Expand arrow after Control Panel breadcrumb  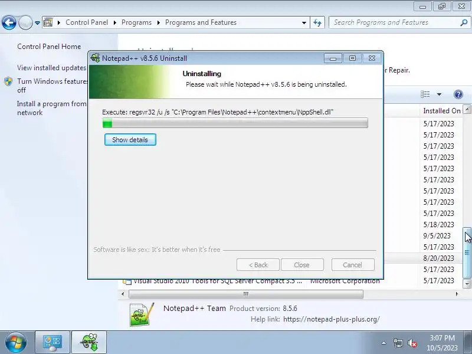pos(114,23)
